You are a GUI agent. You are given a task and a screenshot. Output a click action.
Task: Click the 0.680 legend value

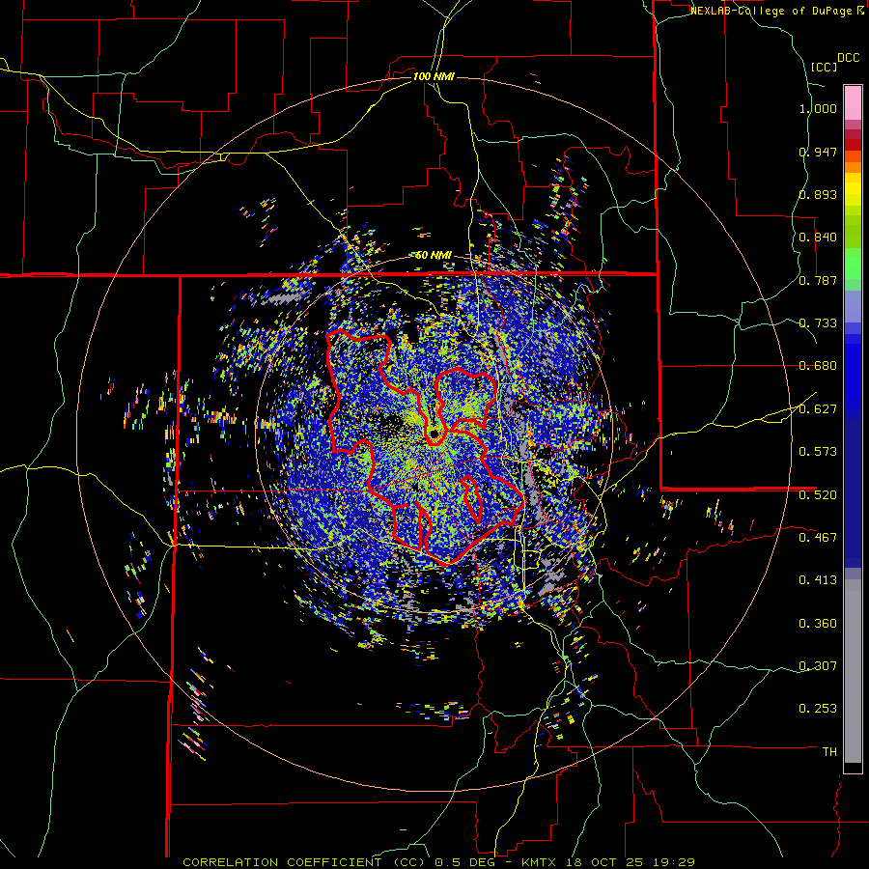pyautogui.click(x=818, y=366)
